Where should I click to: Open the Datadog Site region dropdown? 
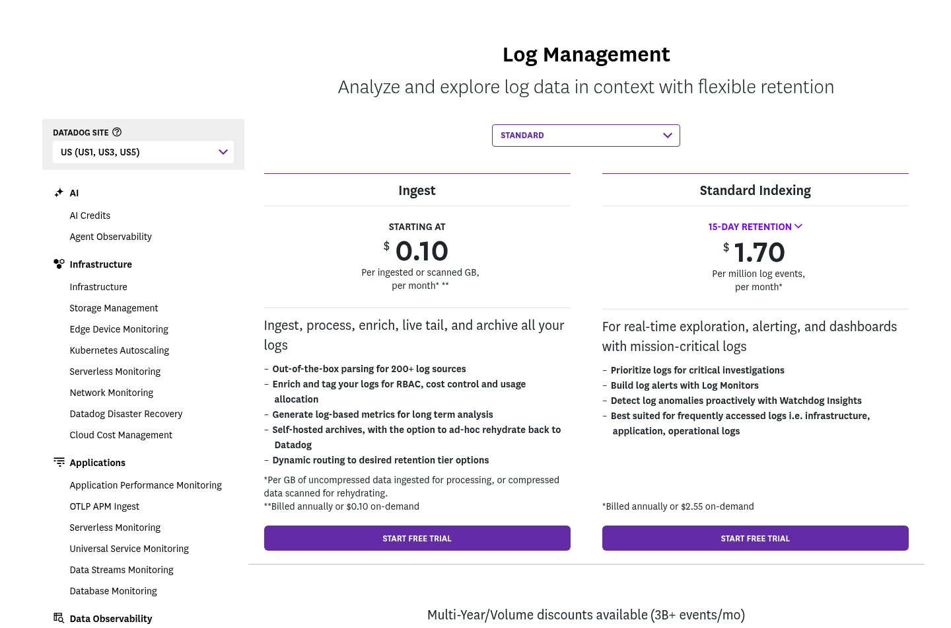click(143, 152)
